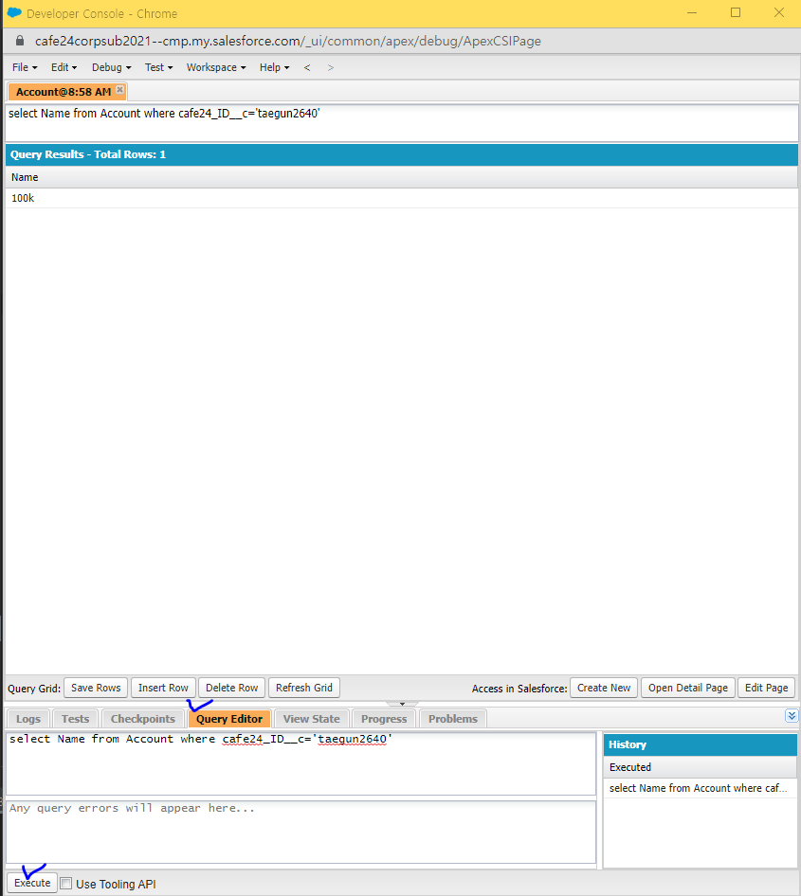Click the Salesforce cloud icon in title bar
This screenshot has width=801, height=896.
pyautogui.click(x=14, y=12)
